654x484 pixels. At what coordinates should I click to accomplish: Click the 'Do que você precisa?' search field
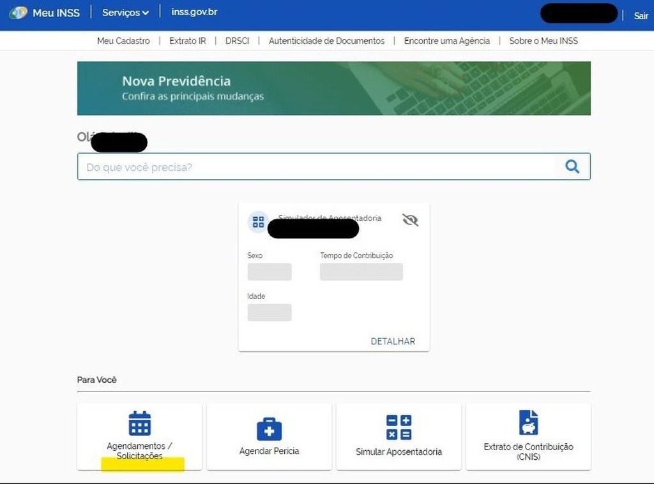pyautogui.click(x=333, y=166)
